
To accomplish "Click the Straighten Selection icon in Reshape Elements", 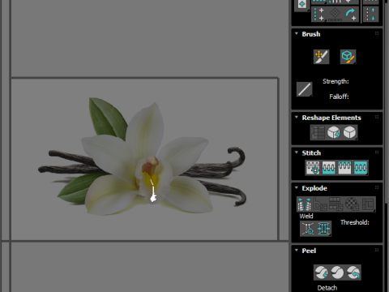I will tap(318, 132).
